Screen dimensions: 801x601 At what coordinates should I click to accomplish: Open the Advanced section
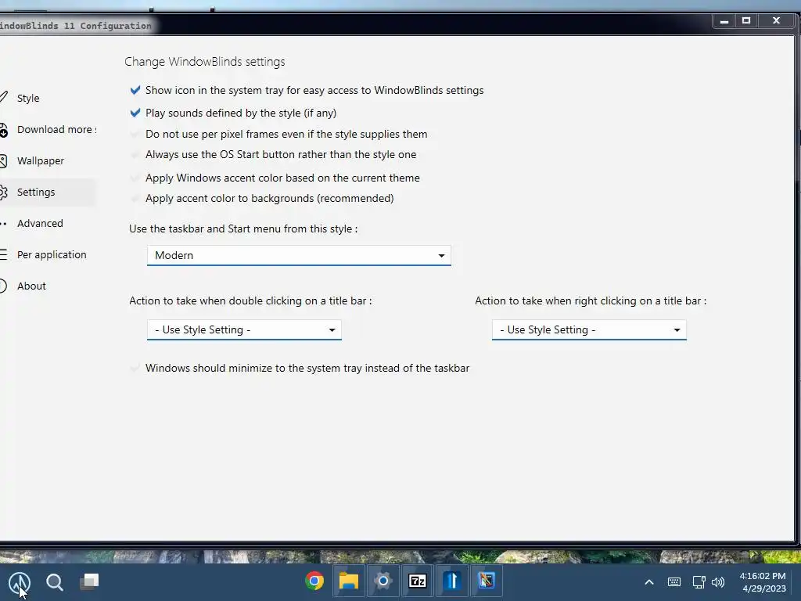pyautogui.click(x=40, y=223)
